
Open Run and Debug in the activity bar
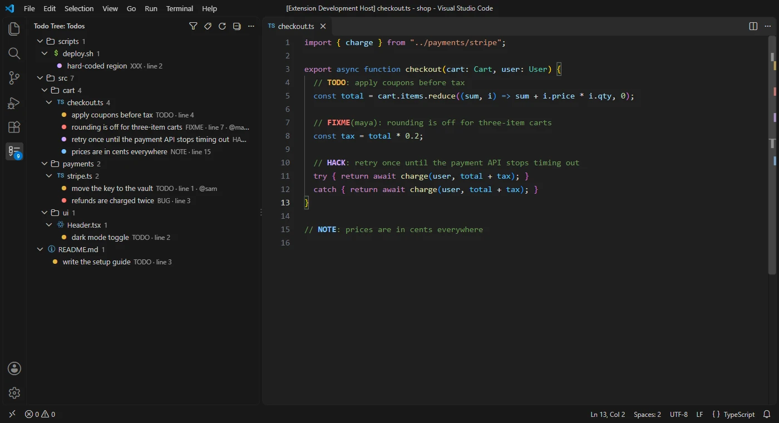[14, 102]
